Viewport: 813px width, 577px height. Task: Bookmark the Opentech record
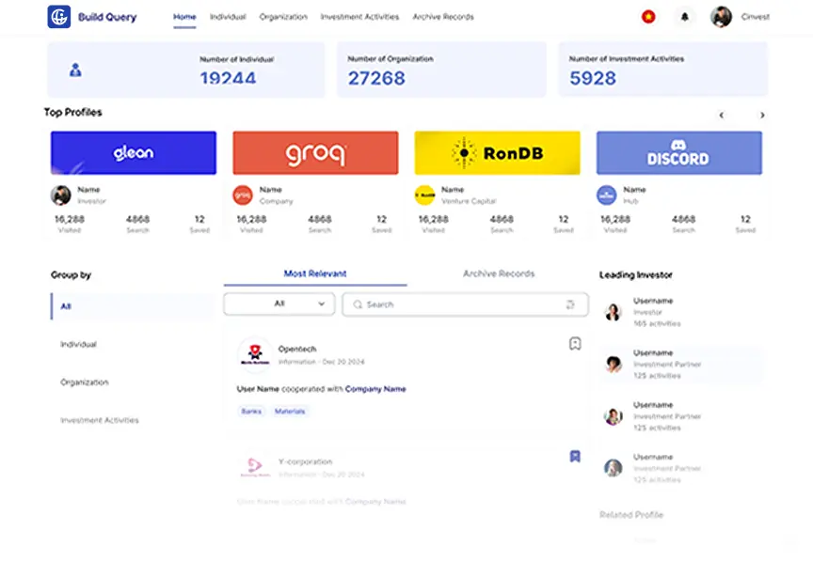pyautogui.click(x=575, y=344)
